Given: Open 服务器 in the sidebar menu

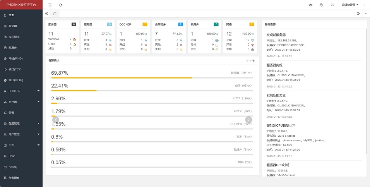Looking at the screenshot, I should [13, 26].
